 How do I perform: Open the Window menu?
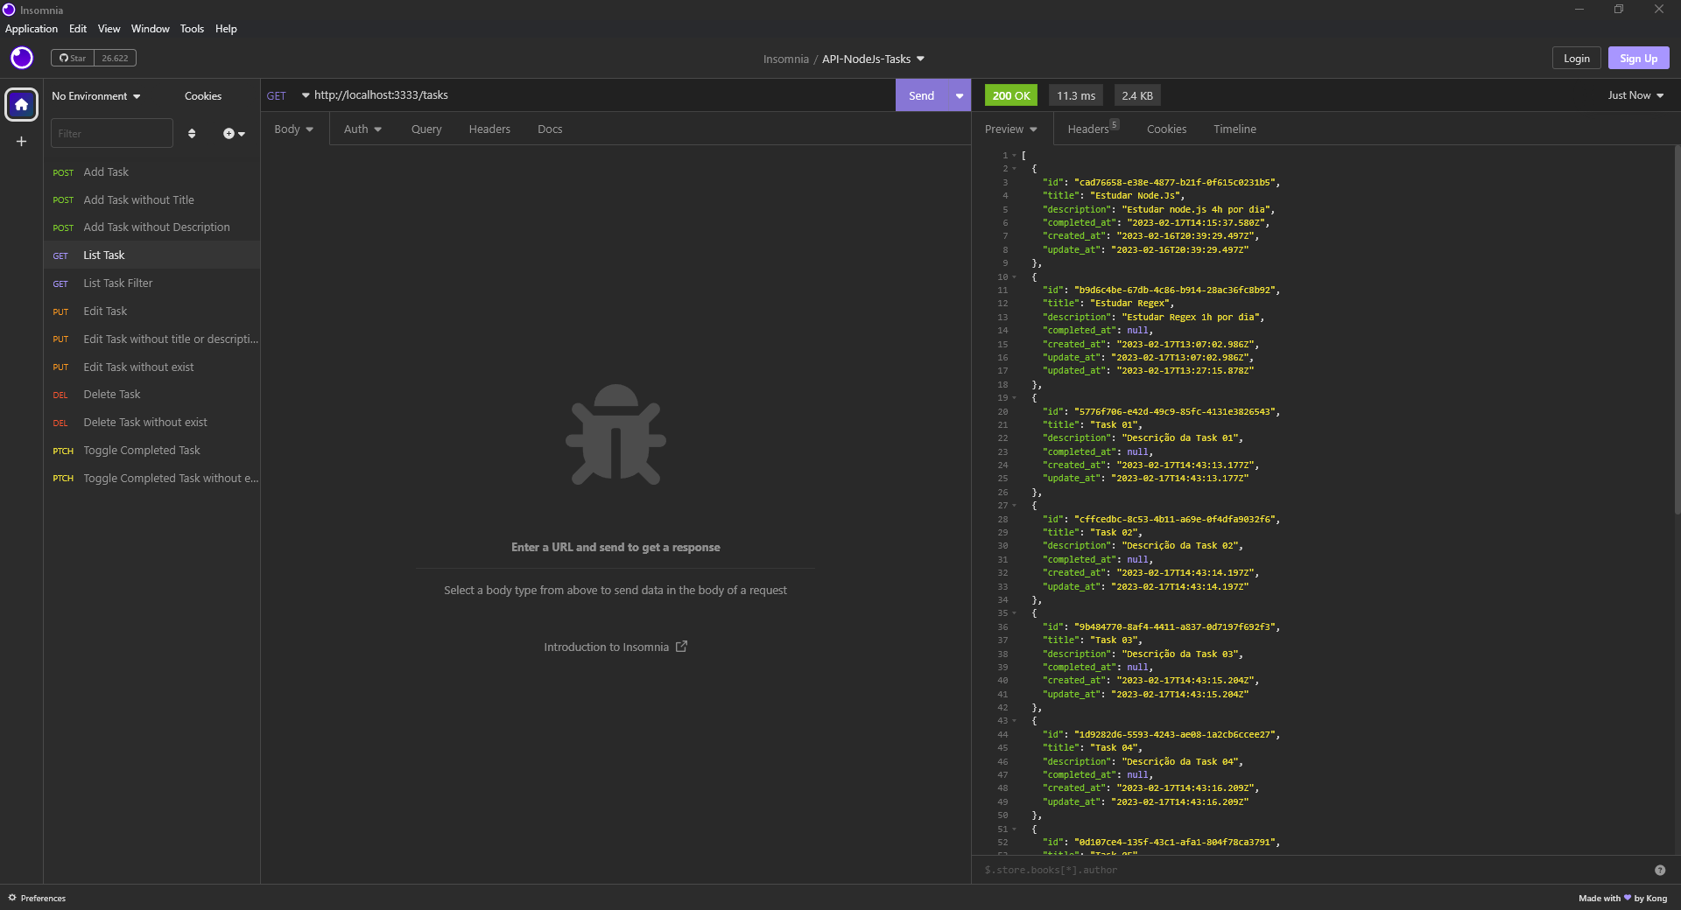151,29
